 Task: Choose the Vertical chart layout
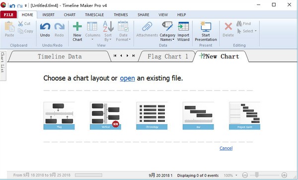tap(105, 116)
